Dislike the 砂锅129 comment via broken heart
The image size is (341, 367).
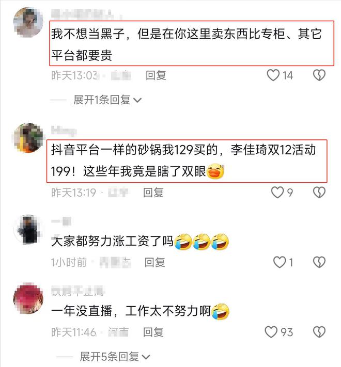(x=319, y=193)
